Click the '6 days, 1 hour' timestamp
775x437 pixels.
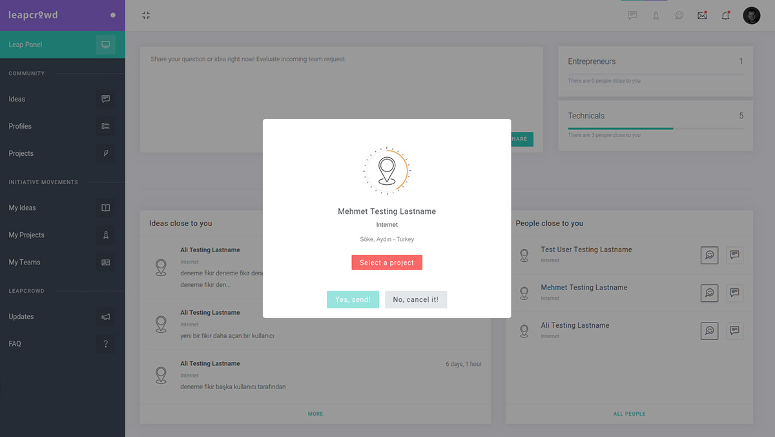[464, 364]
